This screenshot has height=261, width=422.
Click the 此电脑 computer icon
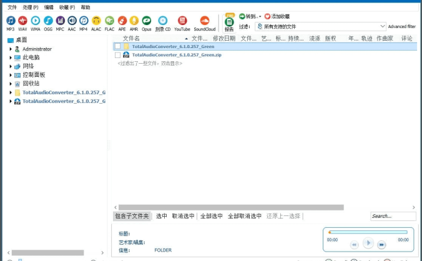tap(17, 57)
